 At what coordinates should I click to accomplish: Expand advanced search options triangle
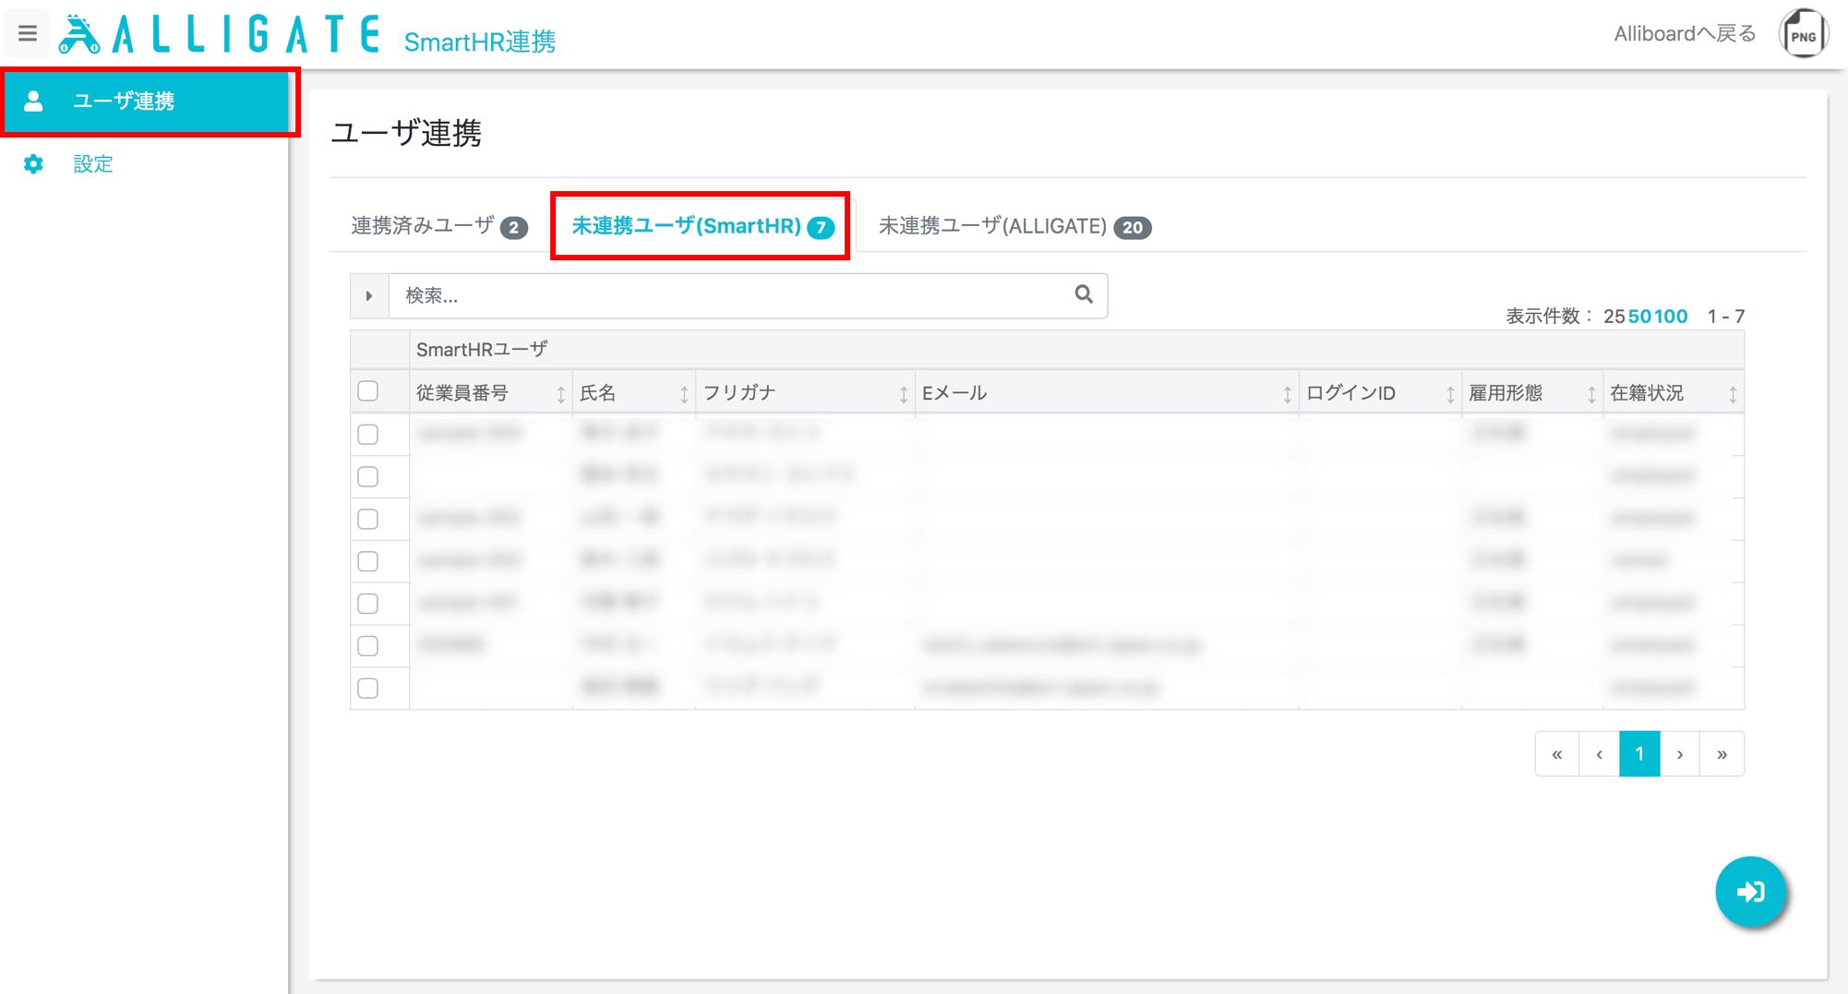click(369, 295)
